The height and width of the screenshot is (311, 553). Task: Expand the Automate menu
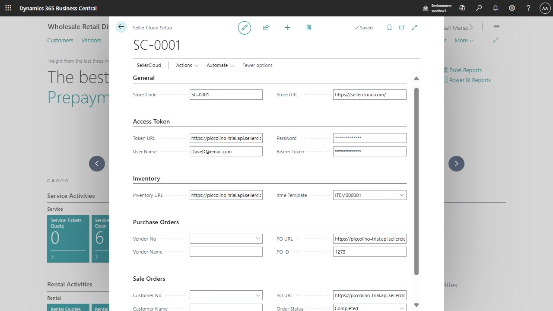pos(220,65)
